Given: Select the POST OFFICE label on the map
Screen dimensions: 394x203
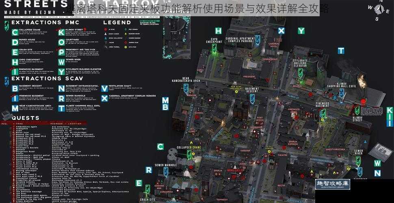Looking at the screenshot, I should pyautogui.click(x=260, y=119).
